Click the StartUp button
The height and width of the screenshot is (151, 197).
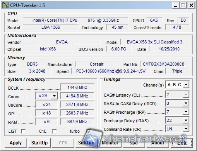[39, 143]
